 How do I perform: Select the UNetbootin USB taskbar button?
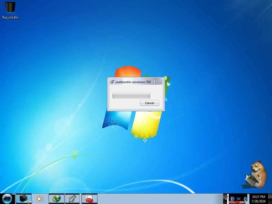pos(72,199)
